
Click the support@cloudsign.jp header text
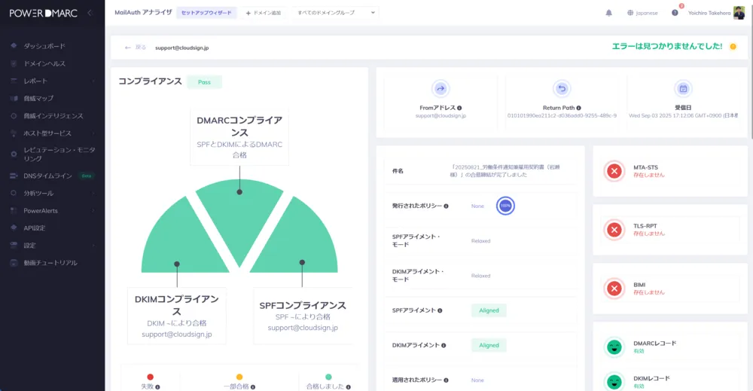click(182, 48)
